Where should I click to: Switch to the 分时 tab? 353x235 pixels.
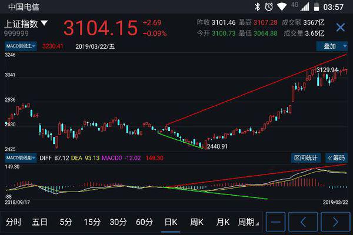coord(13,222)
